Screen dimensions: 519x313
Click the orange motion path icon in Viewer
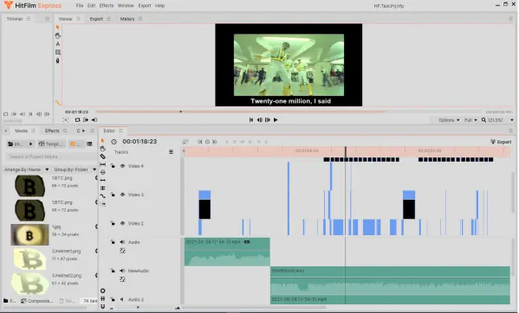click(58, 103)
